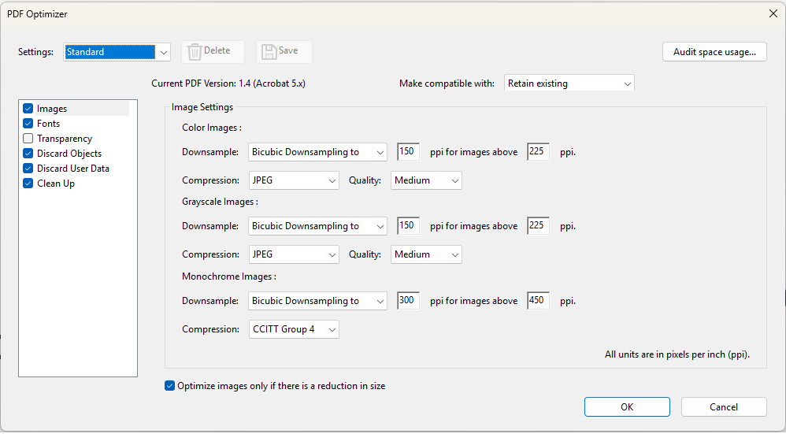This screenshot has height=434, width=786.
Task: Click the Cancel button
Action: pyautogui.click(x=723, y=407)
